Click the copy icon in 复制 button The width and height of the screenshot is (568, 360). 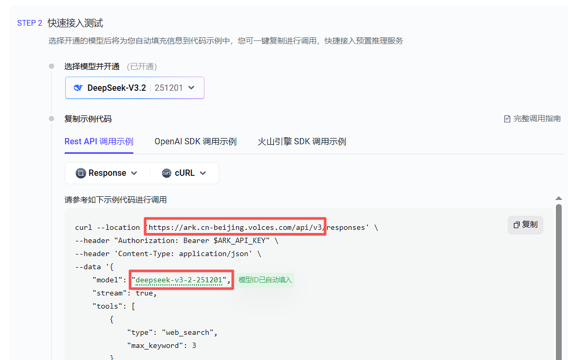tap(516, 225)
